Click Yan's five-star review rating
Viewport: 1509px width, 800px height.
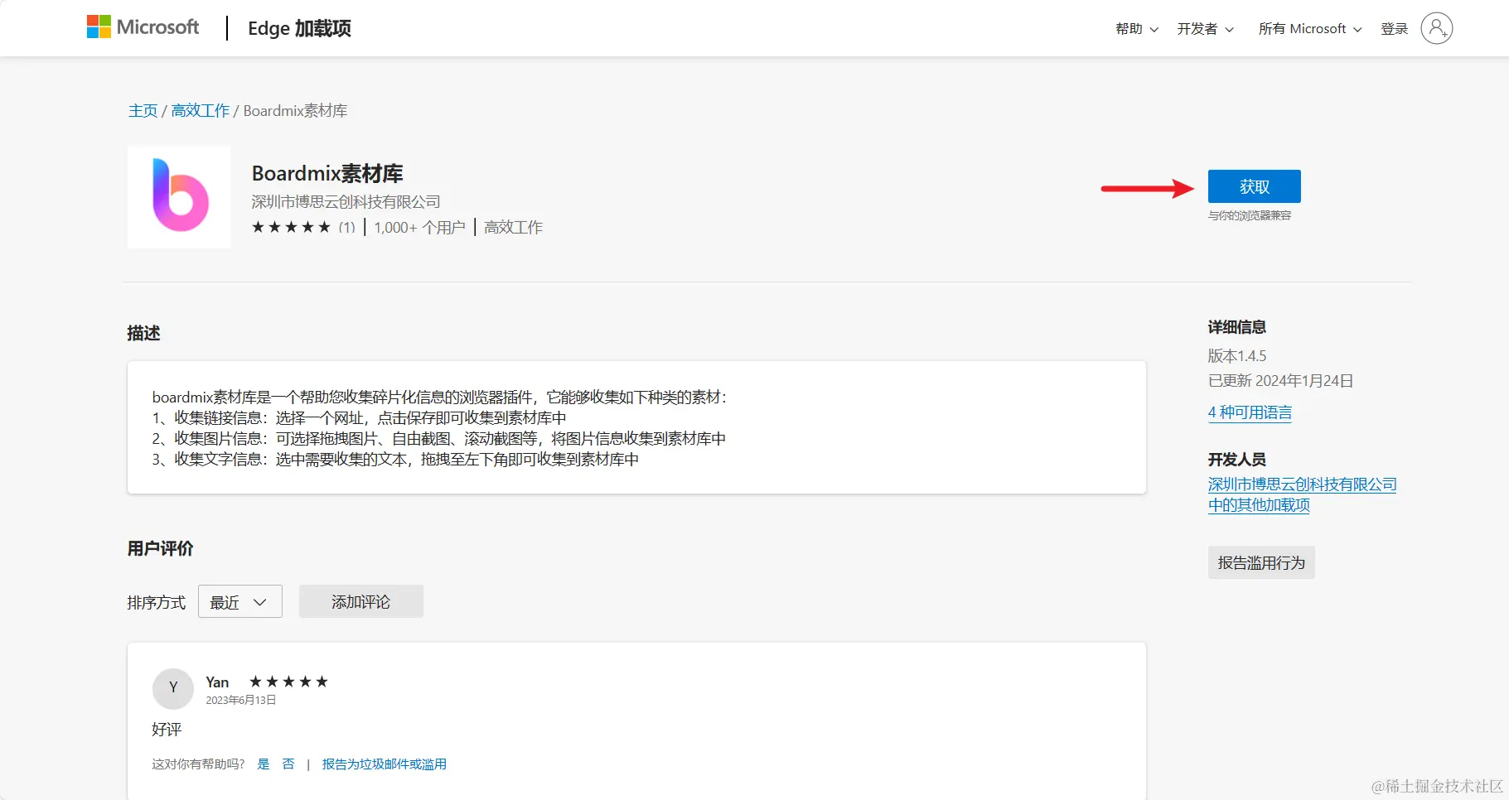[x=288, y=682]
